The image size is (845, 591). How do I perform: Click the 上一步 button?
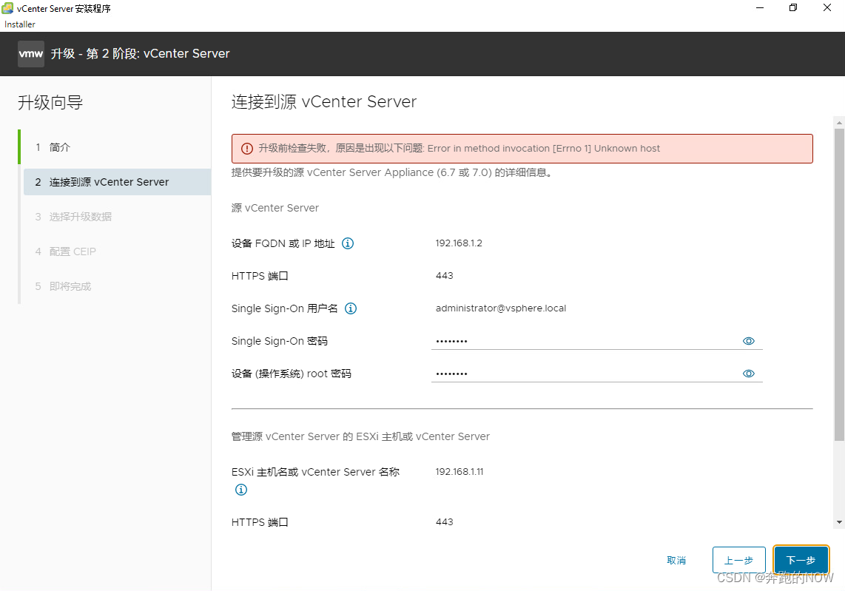click(739, 560)
